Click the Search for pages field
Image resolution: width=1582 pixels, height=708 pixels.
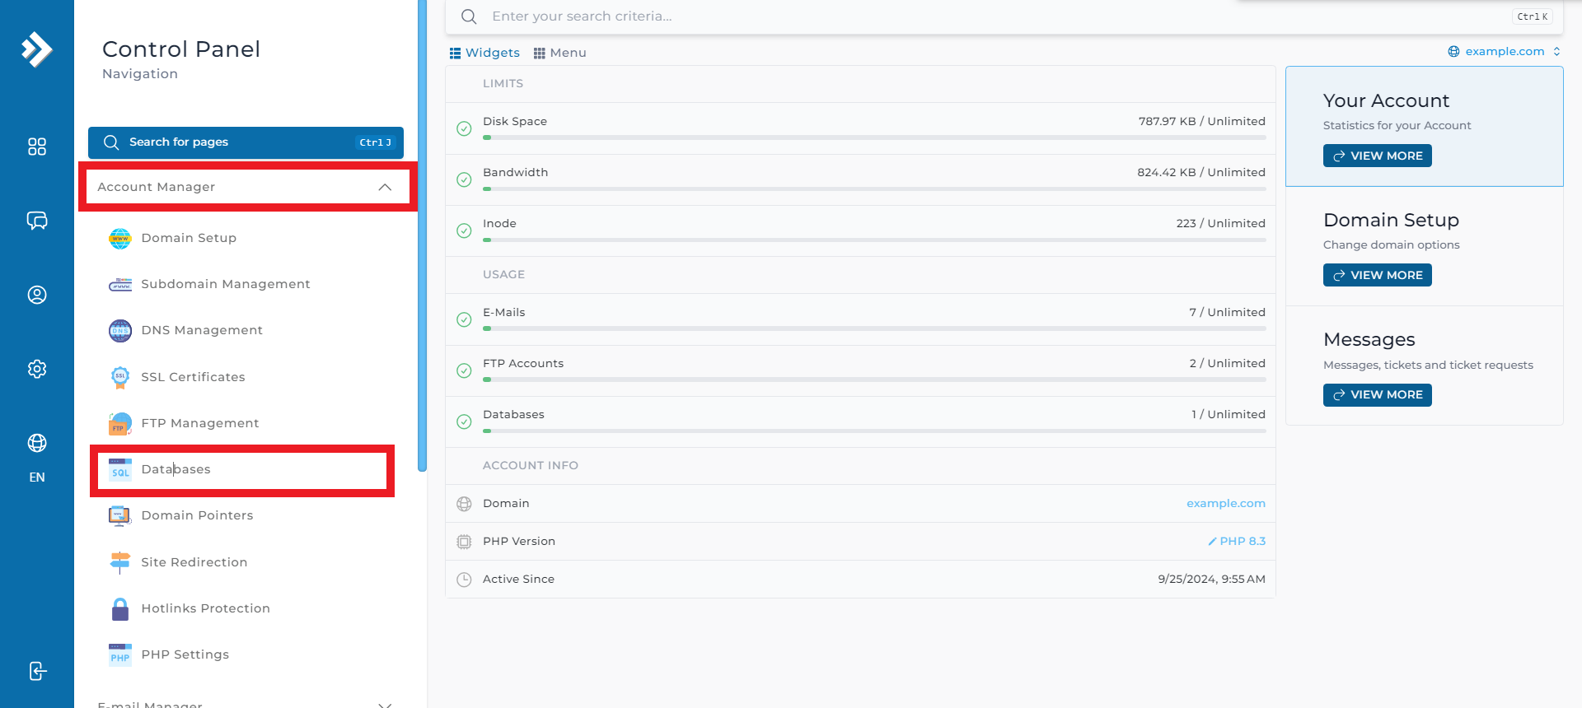click(246, 142)
